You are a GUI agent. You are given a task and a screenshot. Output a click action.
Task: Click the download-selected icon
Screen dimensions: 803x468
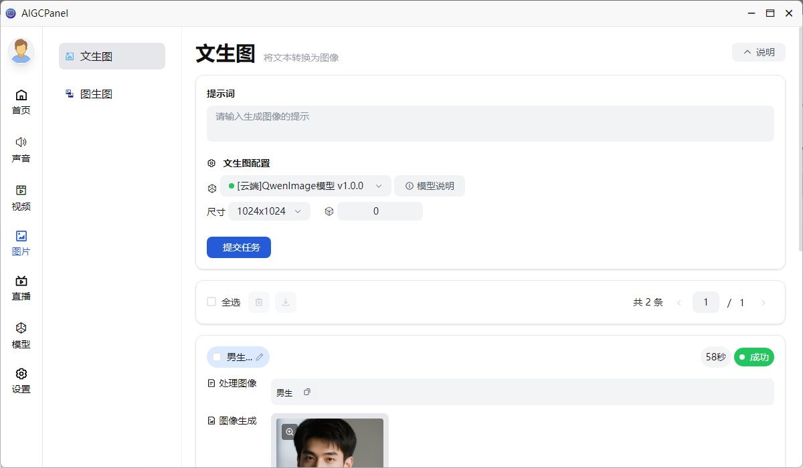(286, 302)
